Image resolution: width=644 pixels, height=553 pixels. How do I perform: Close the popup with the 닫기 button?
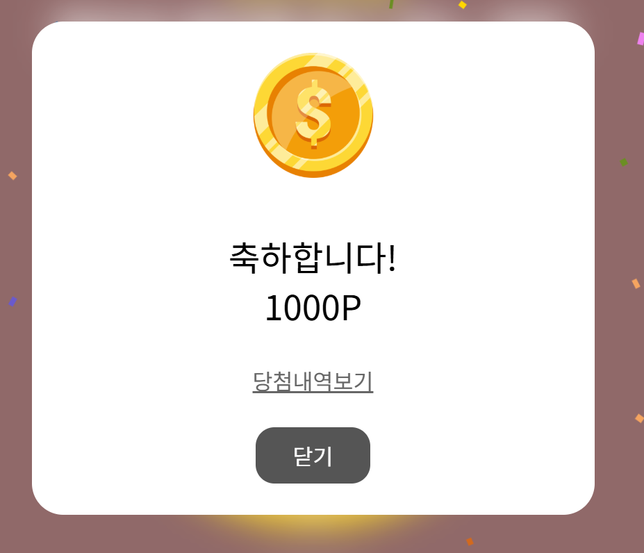313,455
